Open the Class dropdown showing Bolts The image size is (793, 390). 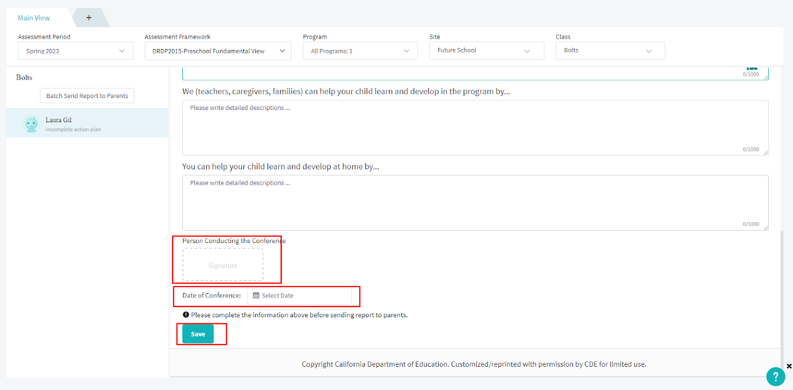pyautogui.click(x=610, y=50)
